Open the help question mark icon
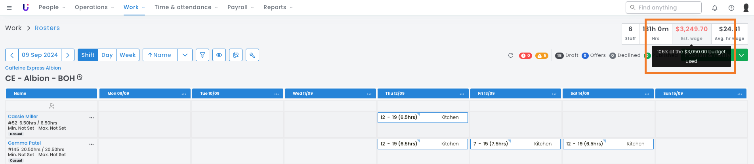Screen dimensions: 754x164 click(731, 8)
